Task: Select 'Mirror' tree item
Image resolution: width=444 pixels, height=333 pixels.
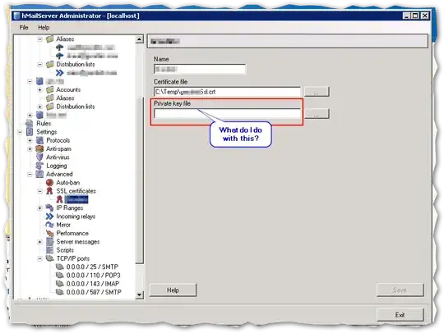Action: (63, 225)
